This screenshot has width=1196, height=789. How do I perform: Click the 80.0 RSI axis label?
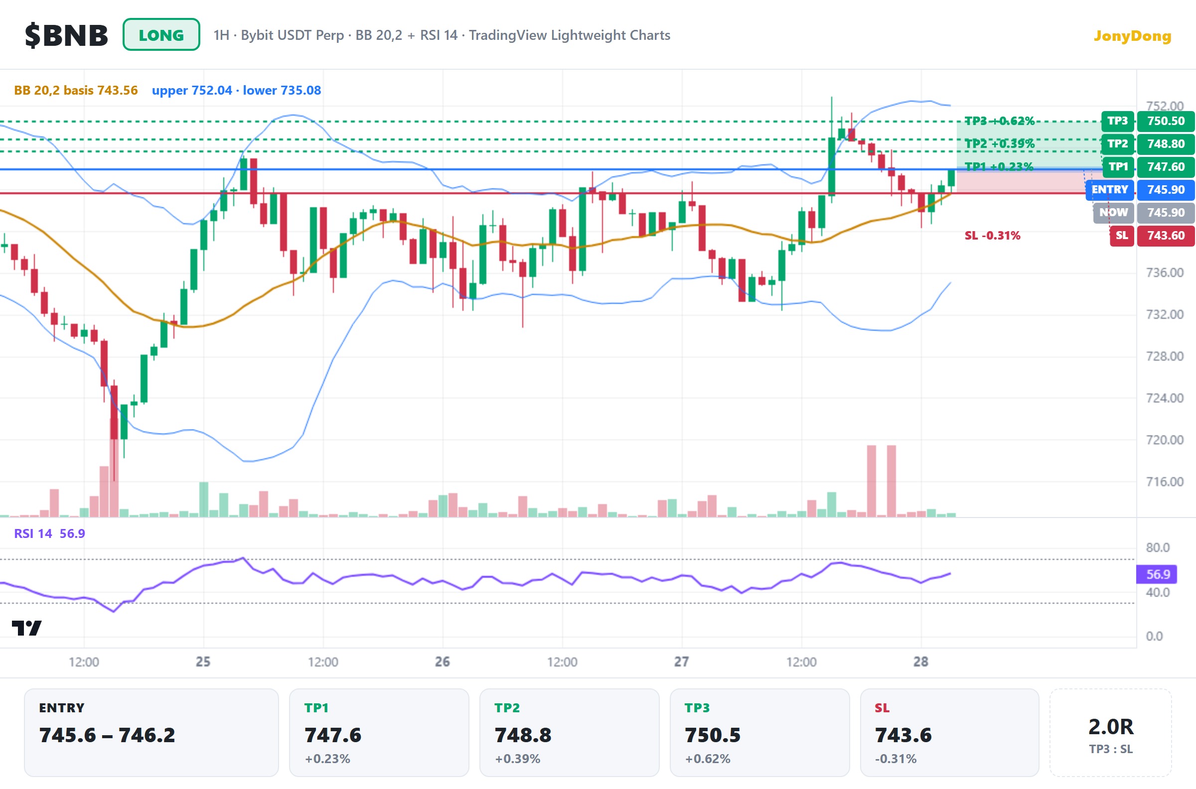(x=1158, y=547)
